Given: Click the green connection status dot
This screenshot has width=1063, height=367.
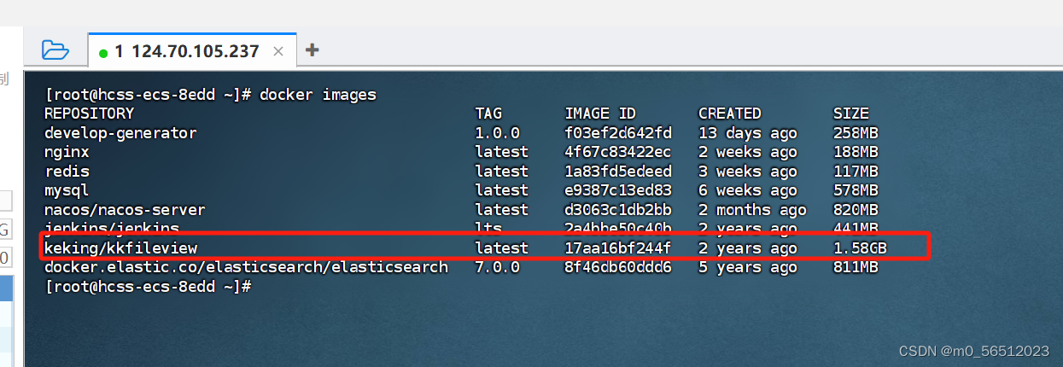Looking at the screenshot, I should click(104, 53).
